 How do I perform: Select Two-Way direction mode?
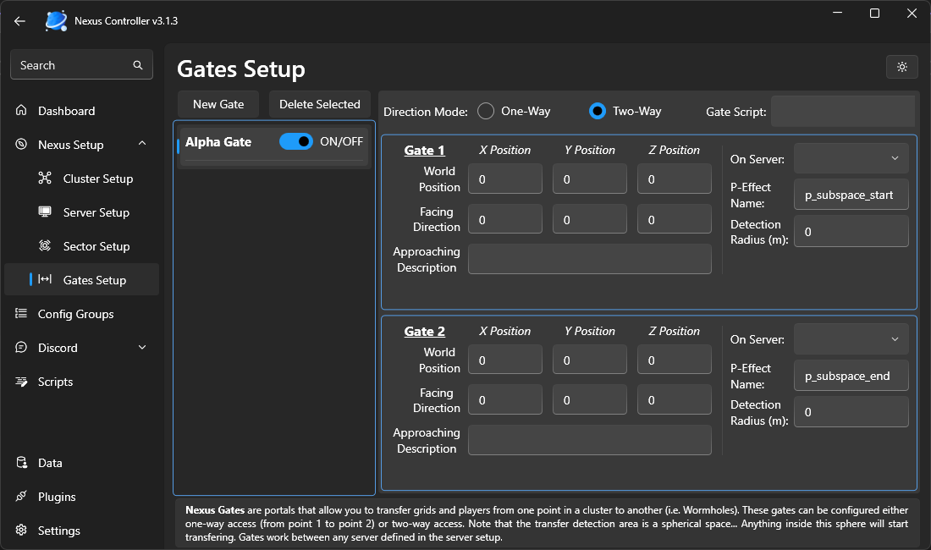coord(598,111)
